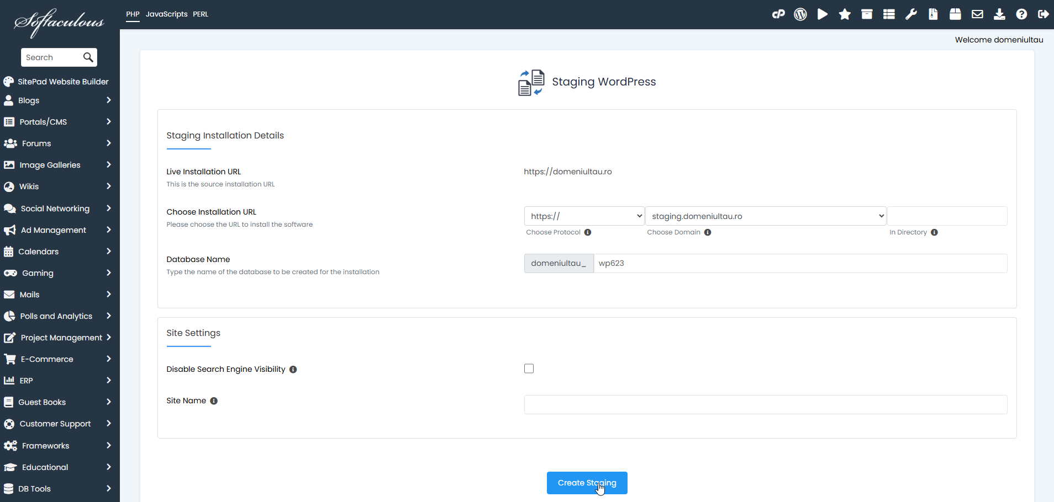1054x502 pixels.
Task: Click the Welcome domeniultau text
Action: (999, 40)
